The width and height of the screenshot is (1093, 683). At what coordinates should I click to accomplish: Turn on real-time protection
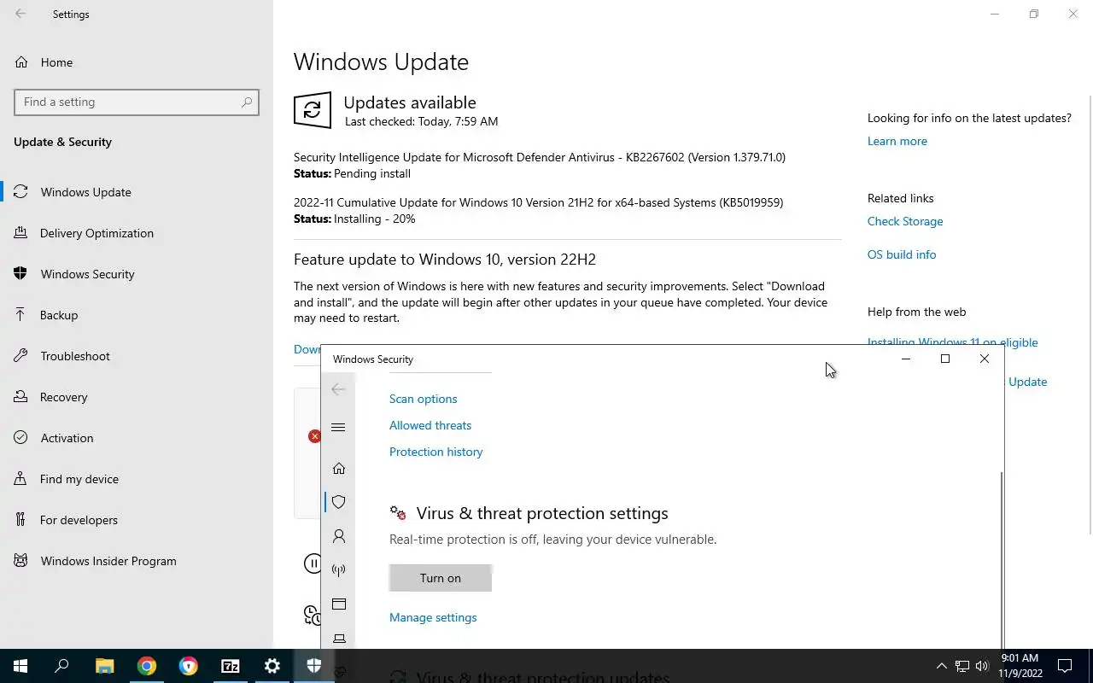(x=441, y=578)
